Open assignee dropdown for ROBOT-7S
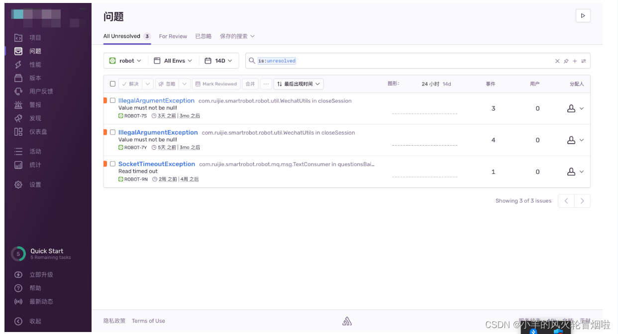 (575, 108)
